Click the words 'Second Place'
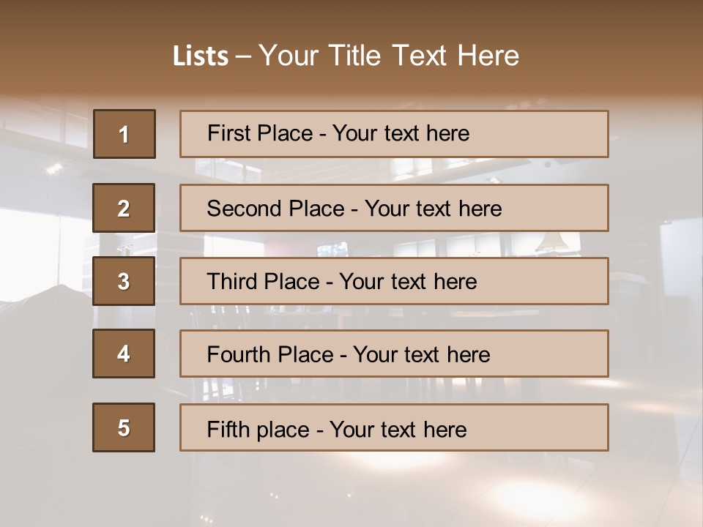 pos(275,209)
